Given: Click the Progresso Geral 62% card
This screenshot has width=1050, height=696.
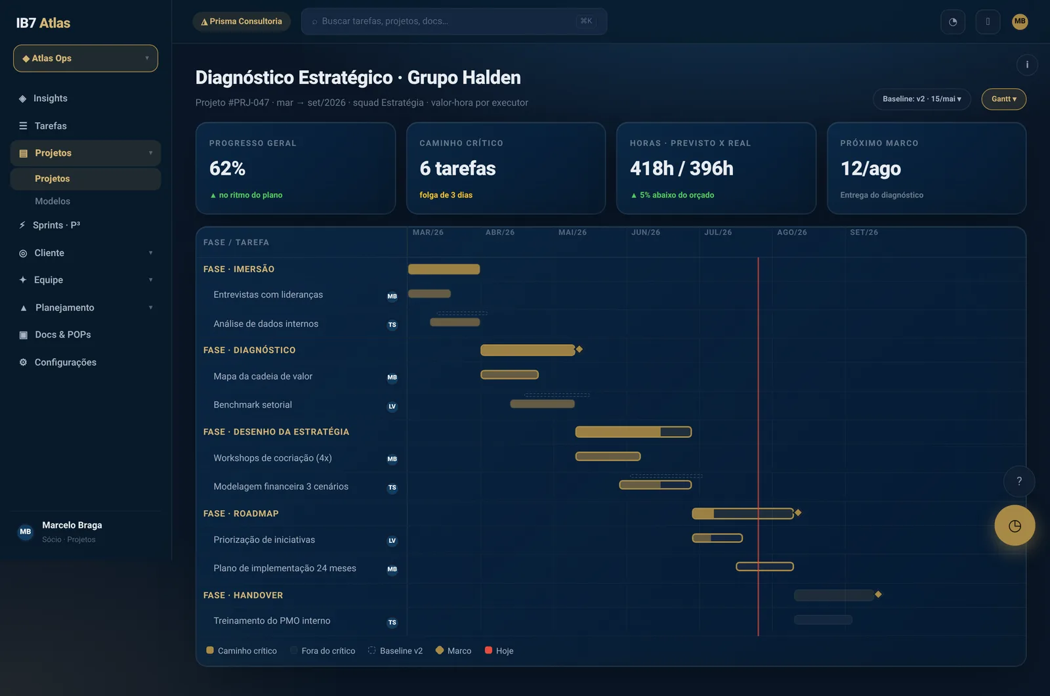Looking at the screenshot, I should pos(295,168).
